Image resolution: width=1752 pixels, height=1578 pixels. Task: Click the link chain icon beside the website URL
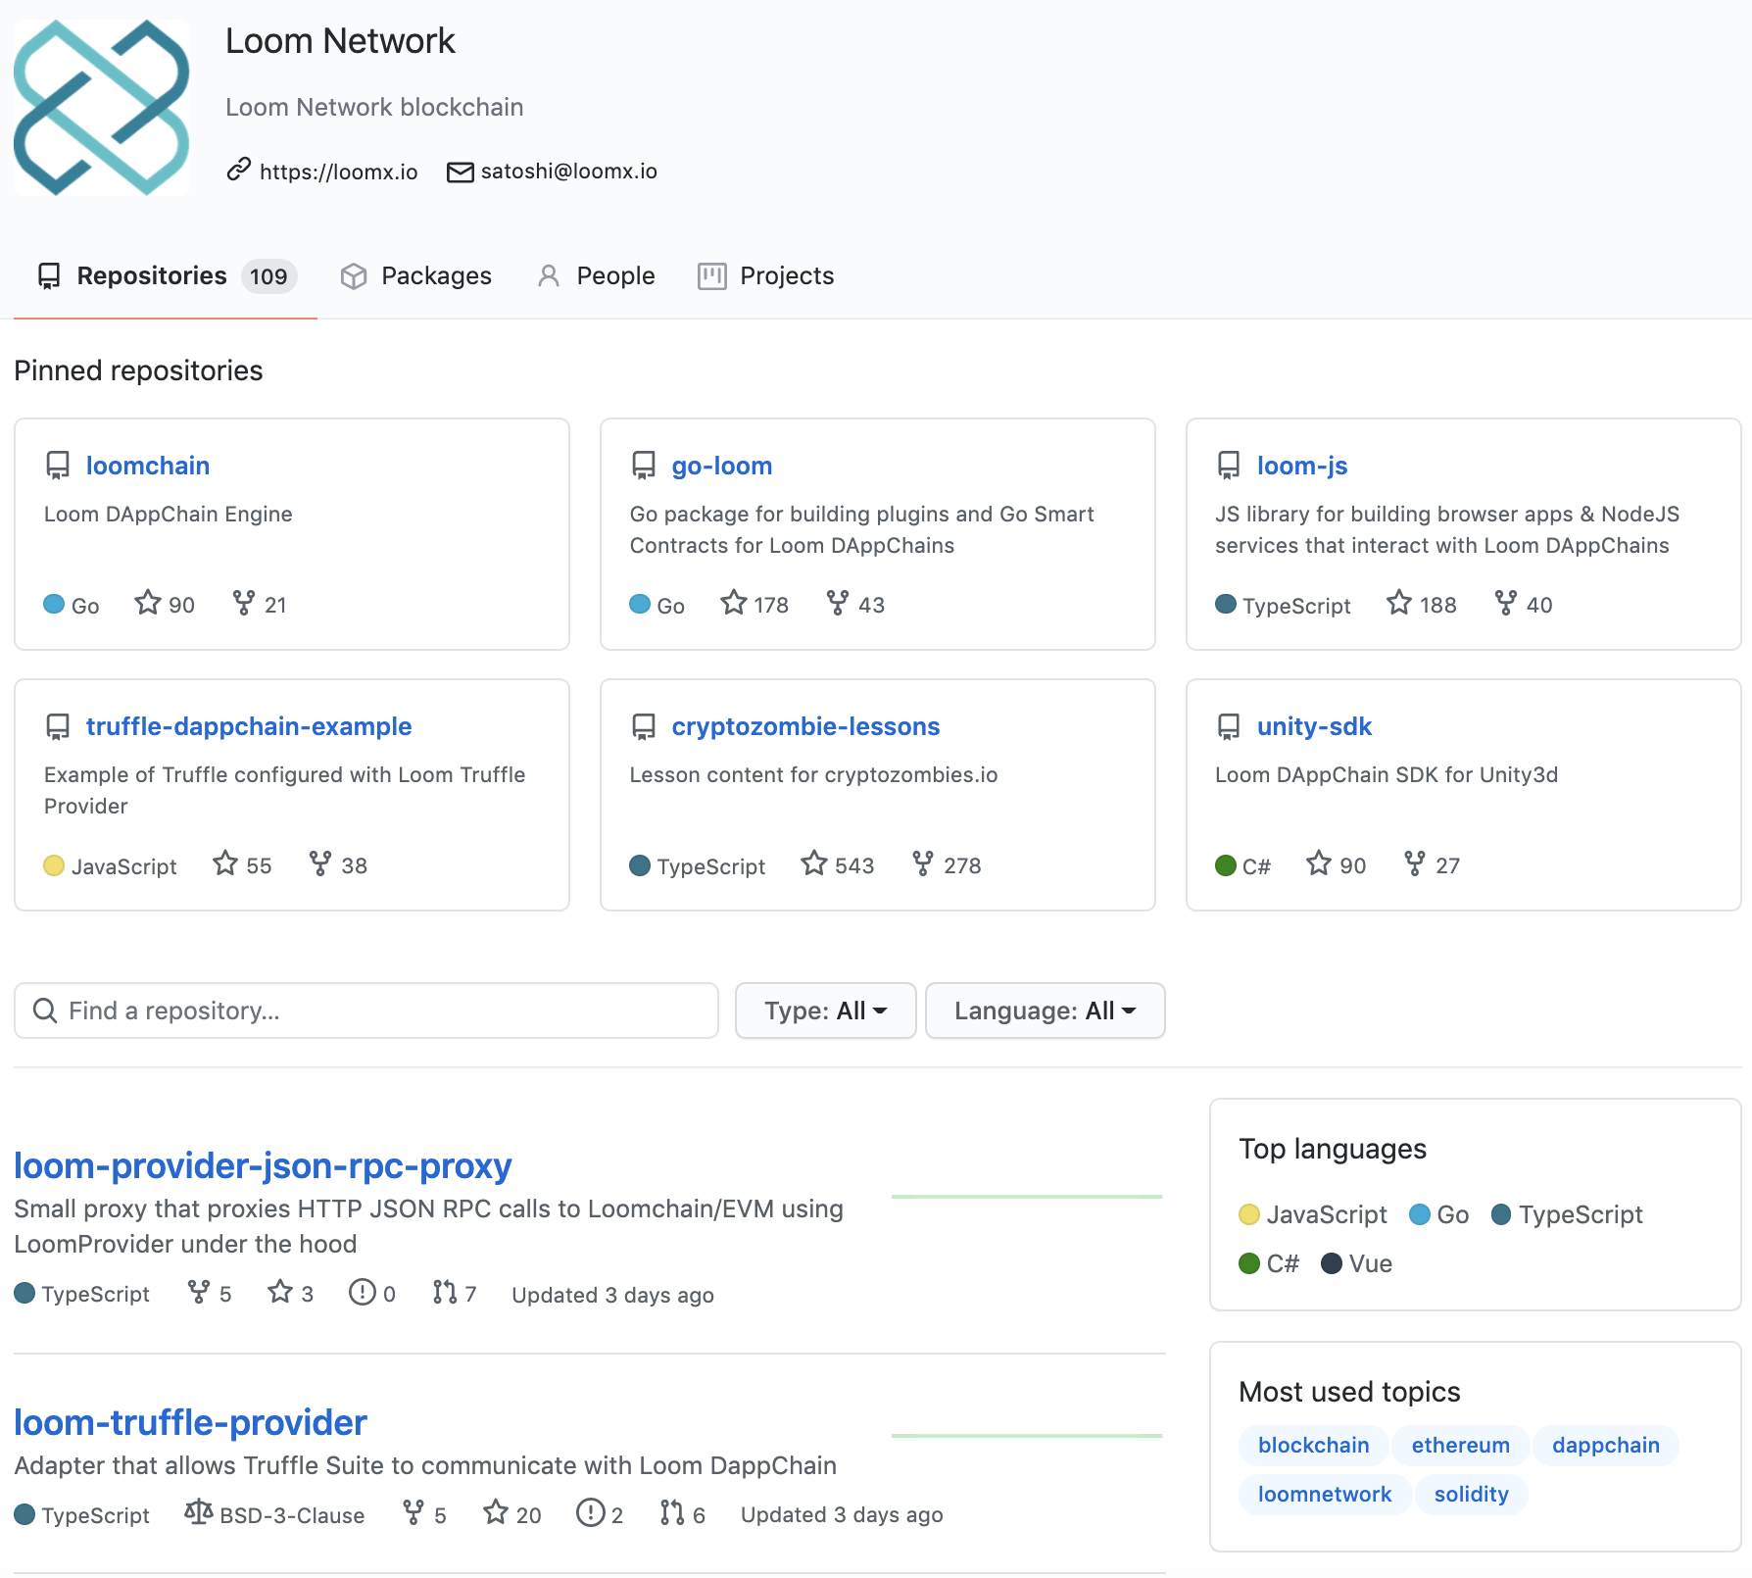tap(238, 171)
